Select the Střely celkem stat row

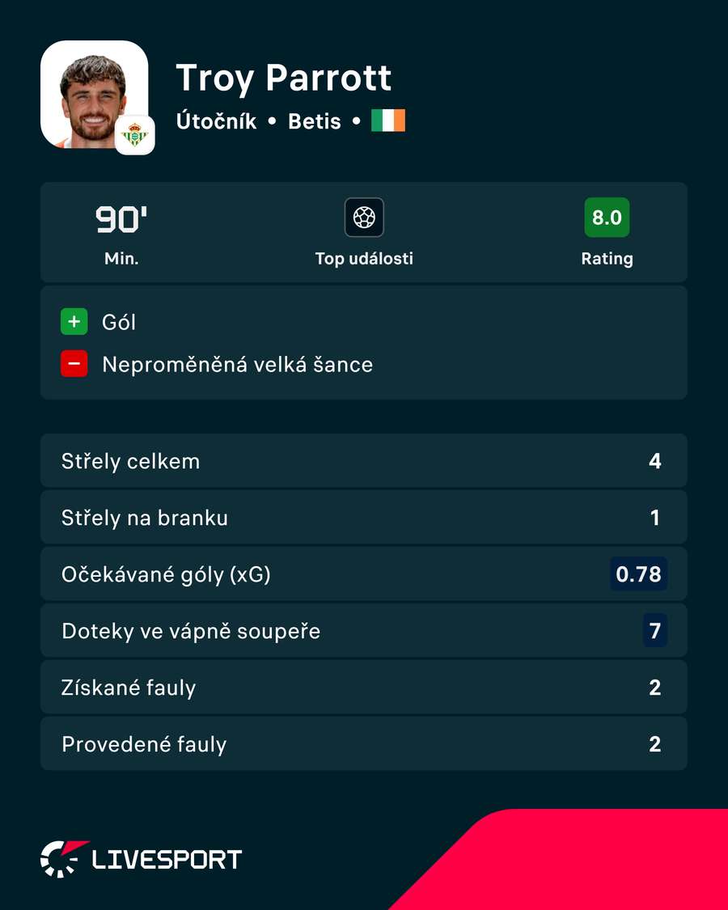[364, 461]
